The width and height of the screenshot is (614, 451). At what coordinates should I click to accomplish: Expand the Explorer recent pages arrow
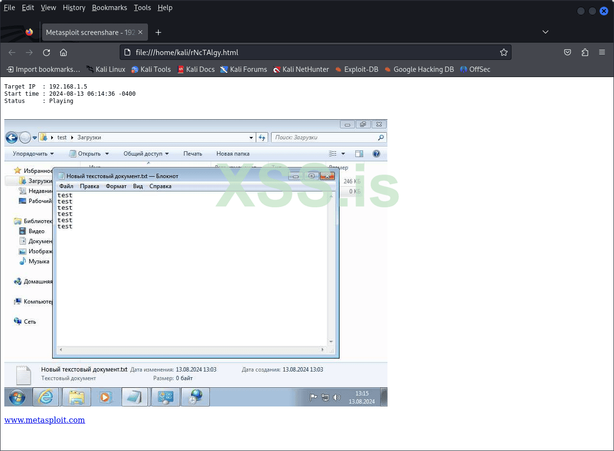coord(34,138)
